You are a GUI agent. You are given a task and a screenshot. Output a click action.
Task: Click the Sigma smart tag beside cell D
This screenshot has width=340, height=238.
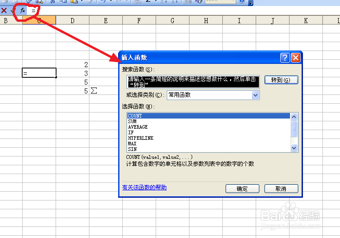click(94, 90)
